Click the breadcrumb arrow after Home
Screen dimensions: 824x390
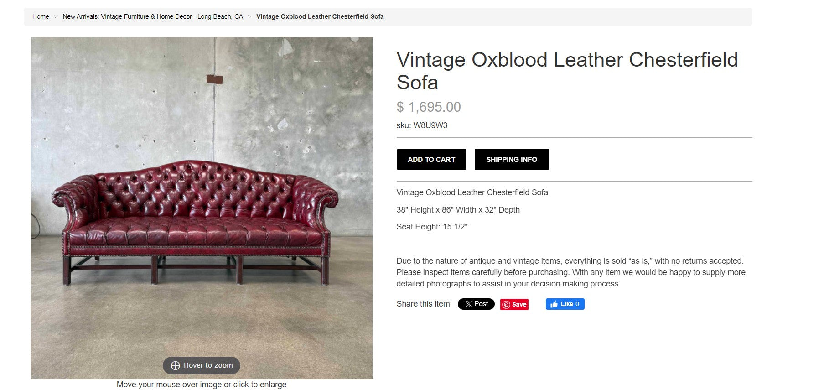coord(56,17)
